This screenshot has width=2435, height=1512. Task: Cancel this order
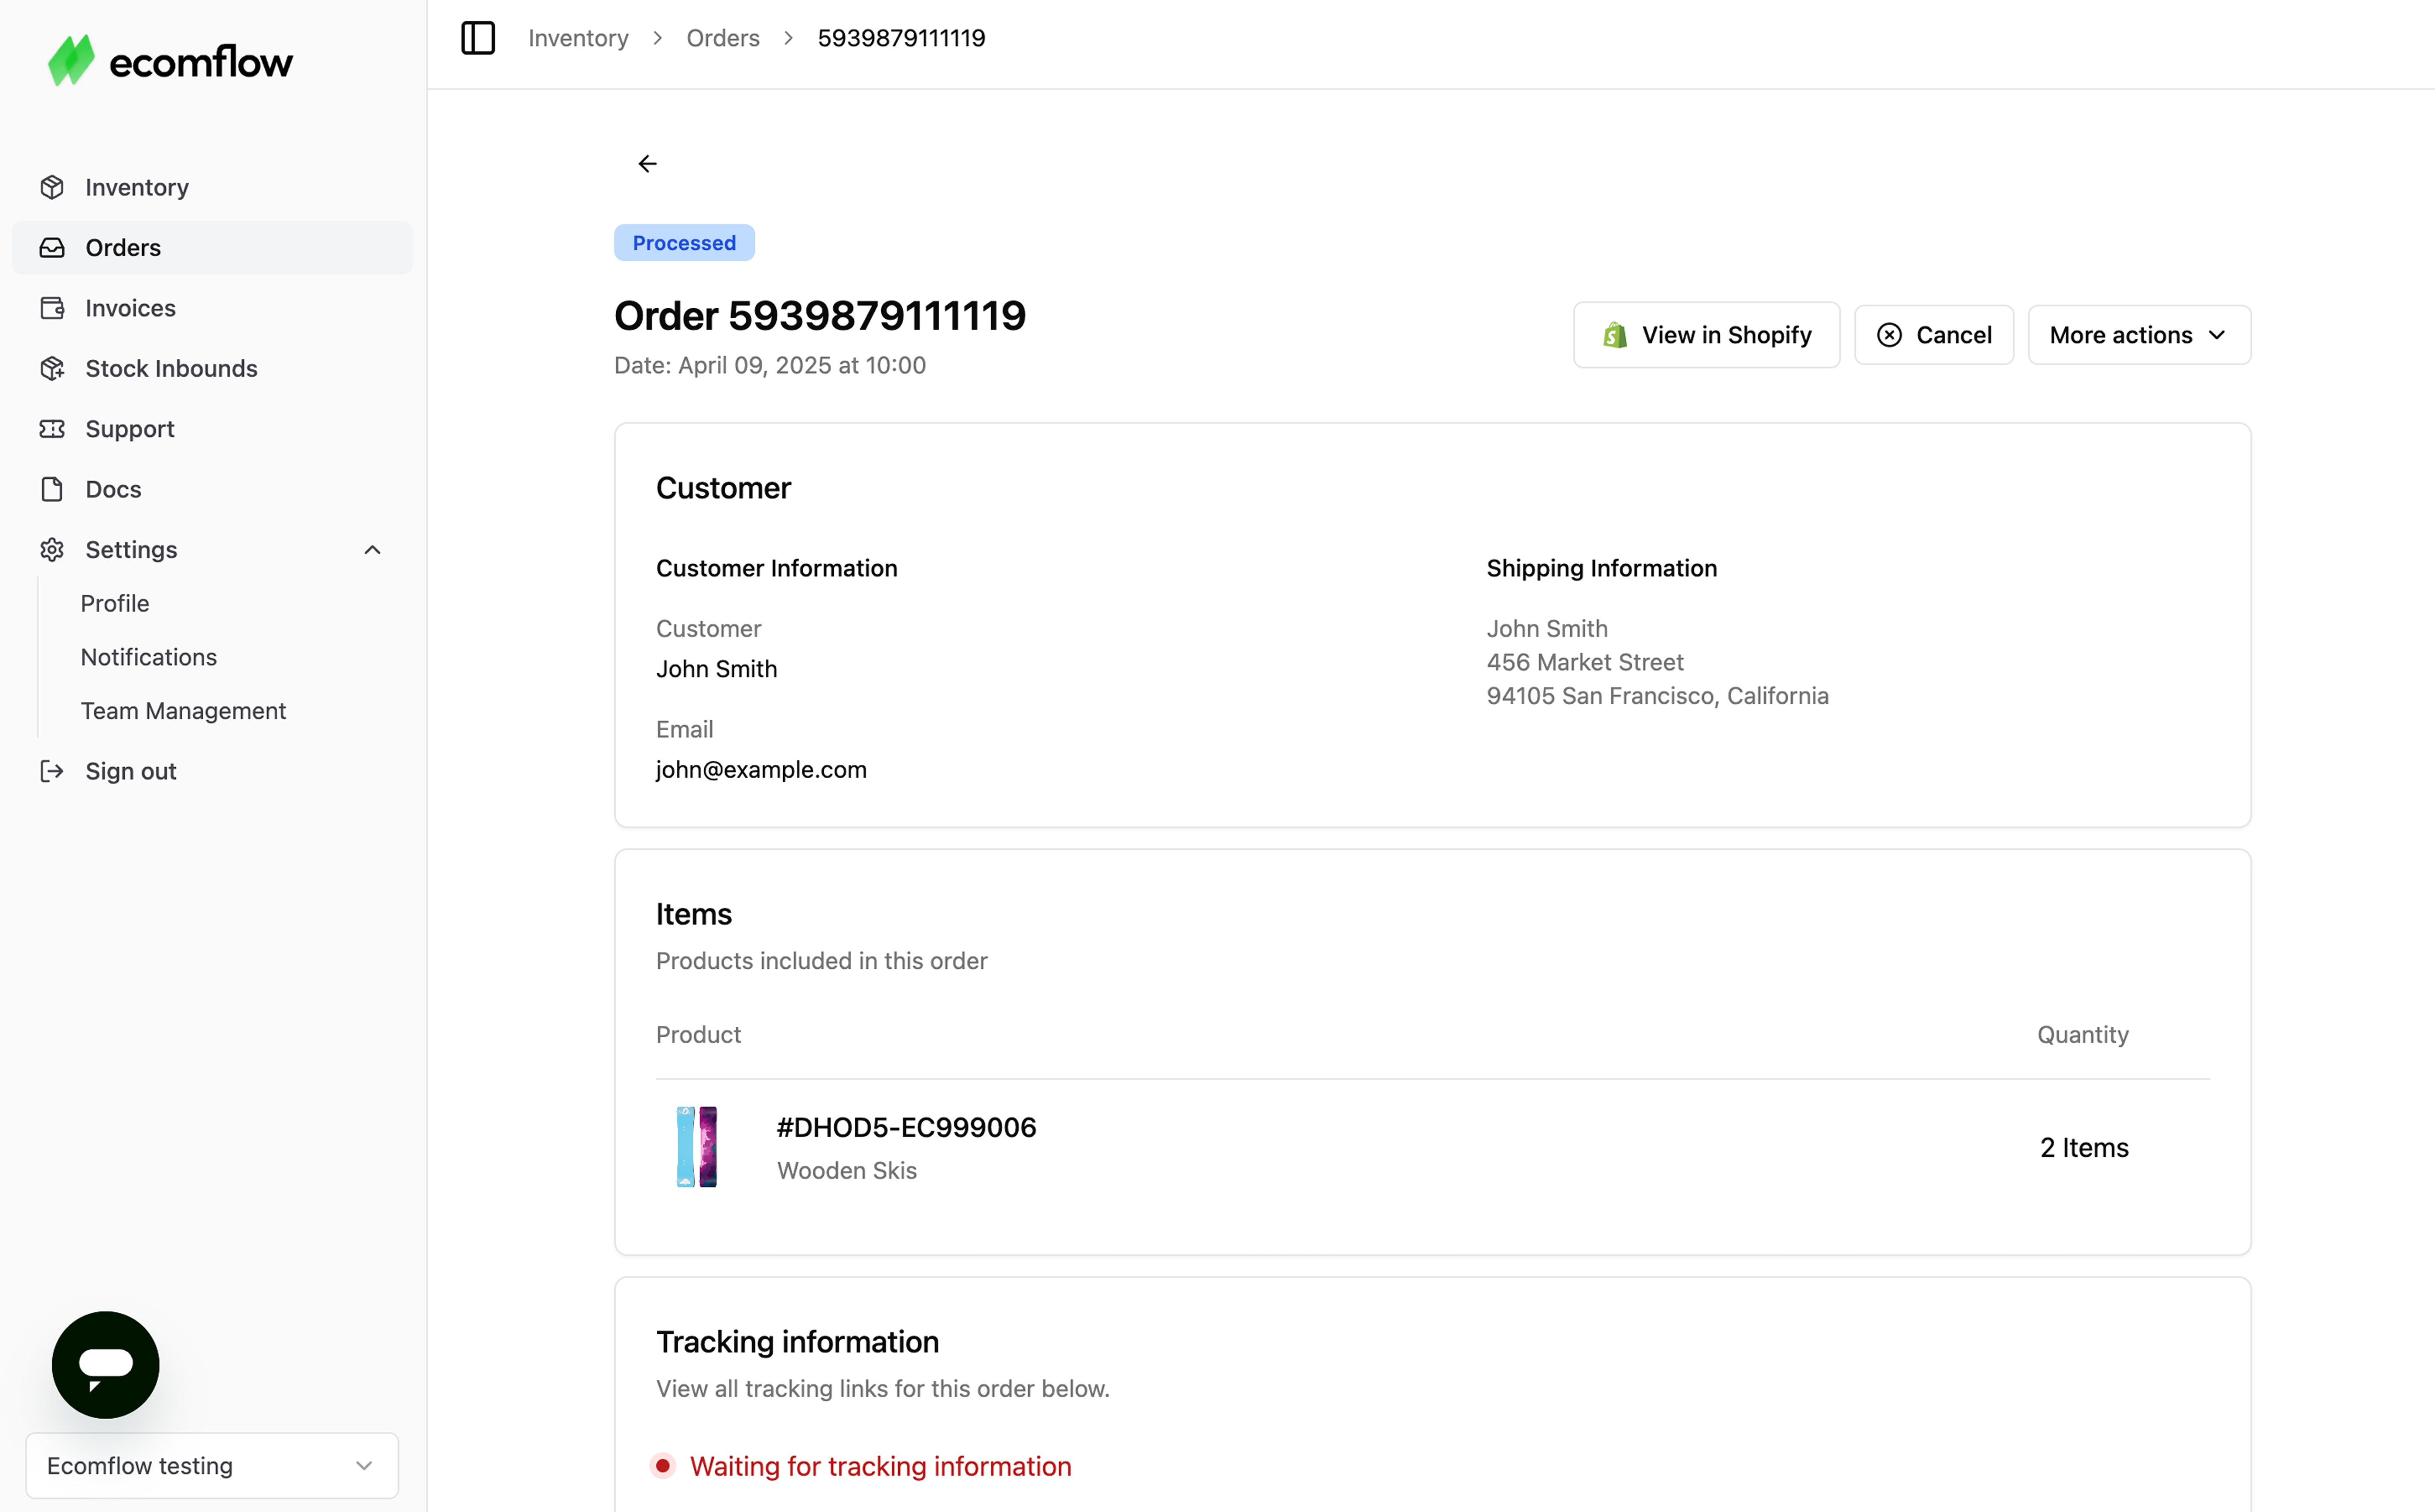click(1933, 335)
